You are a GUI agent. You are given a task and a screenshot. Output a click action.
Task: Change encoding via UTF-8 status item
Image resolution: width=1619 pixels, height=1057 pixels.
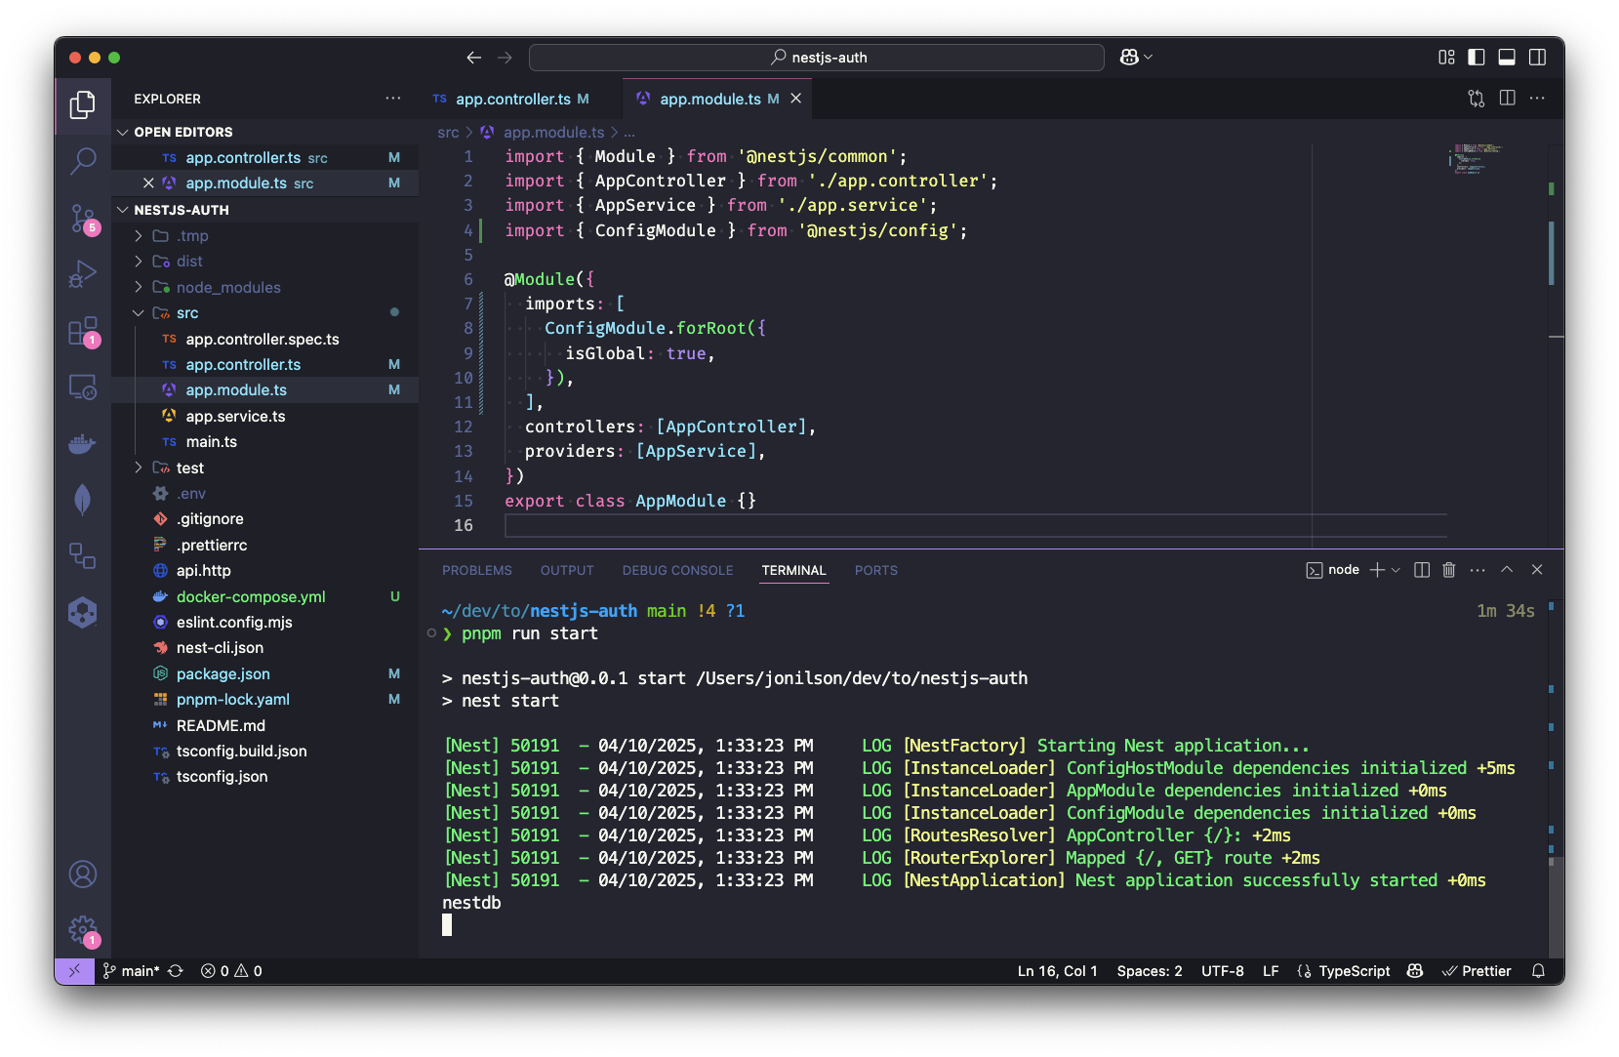1223,971
